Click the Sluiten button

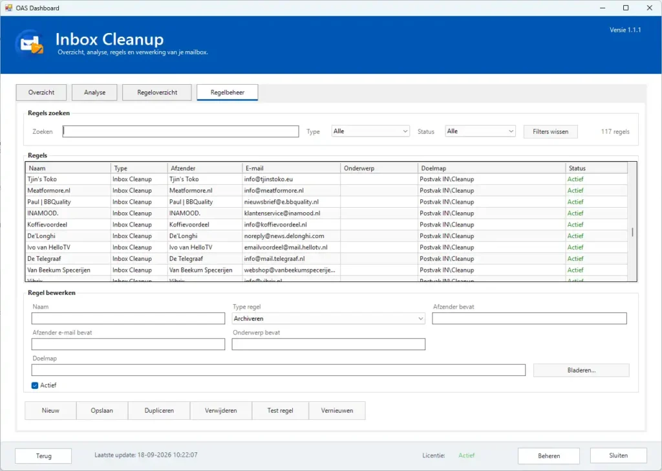619,455
